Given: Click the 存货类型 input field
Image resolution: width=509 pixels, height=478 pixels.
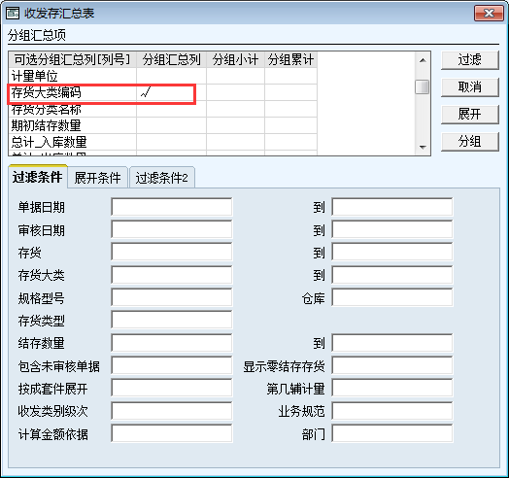Looking at the screenshot, I should (172, 320).
